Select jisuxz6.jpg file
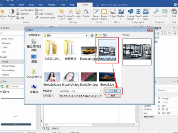The height and width of the screenshot is (133, 178). pos(107,79)
